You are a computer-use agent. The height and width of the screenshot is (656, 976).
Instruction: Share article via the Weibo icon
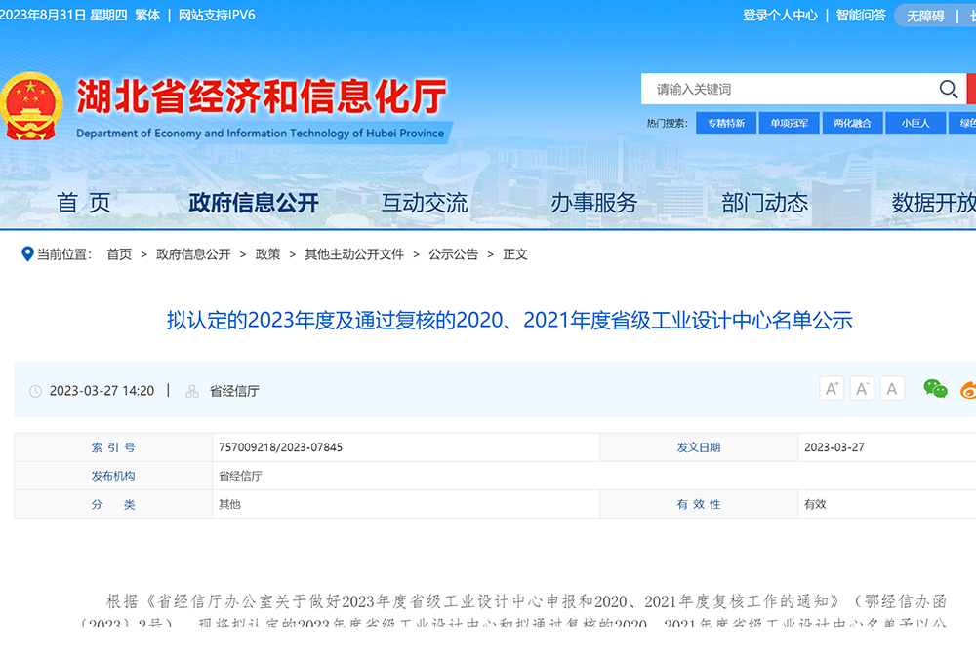coord(968,388)
